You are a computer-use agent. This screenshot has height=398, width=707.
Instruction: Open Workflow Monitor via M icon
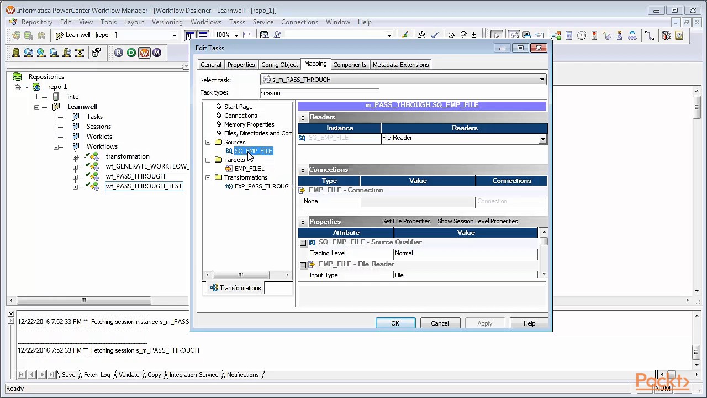click(157, 53)
